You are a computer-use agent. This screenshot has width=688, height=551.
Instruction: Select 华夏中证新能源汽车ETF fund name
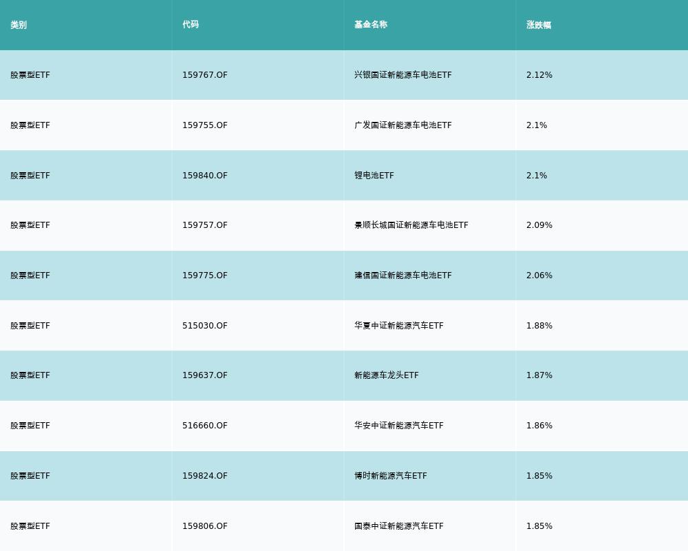click(x=399, y=326)
